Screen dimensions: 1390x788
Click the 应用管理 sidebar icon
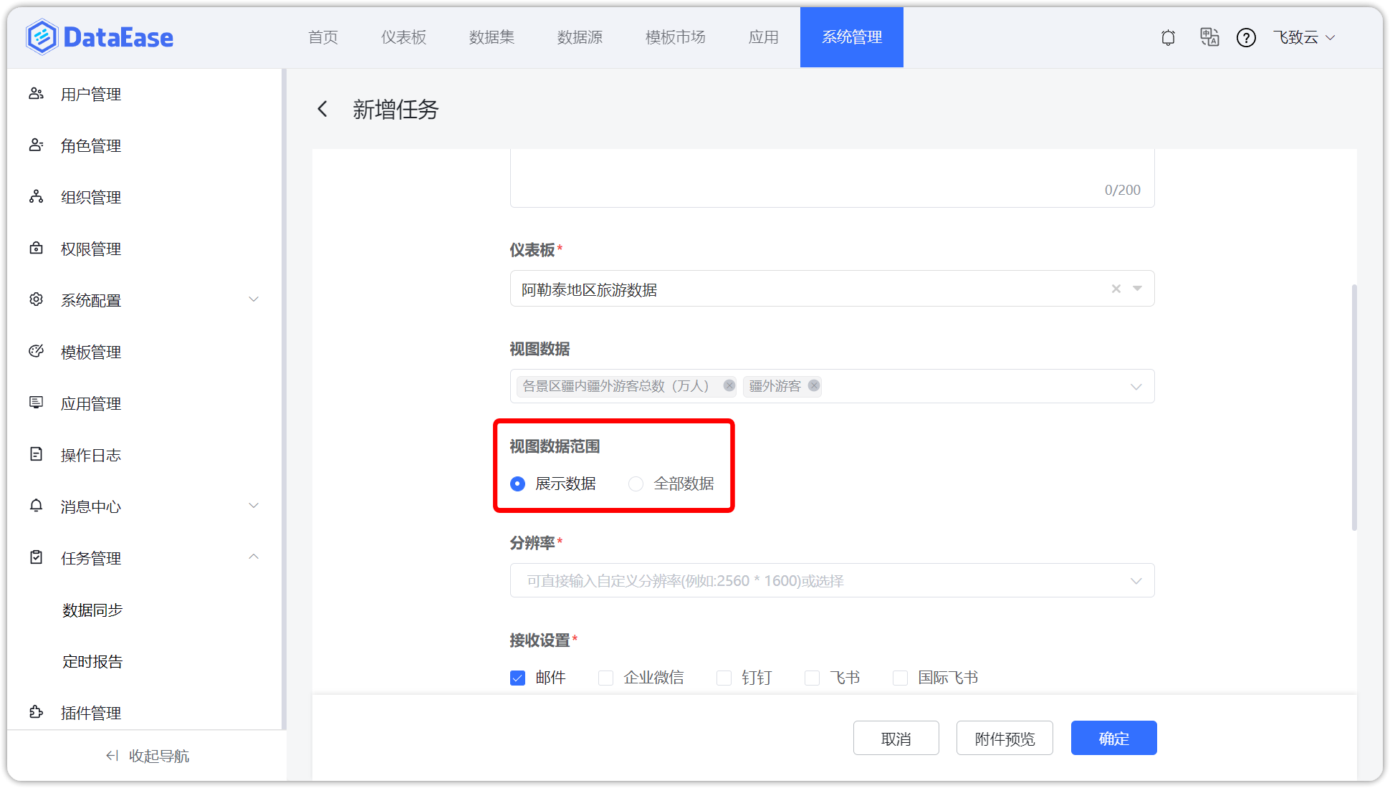tap(36, 403)
